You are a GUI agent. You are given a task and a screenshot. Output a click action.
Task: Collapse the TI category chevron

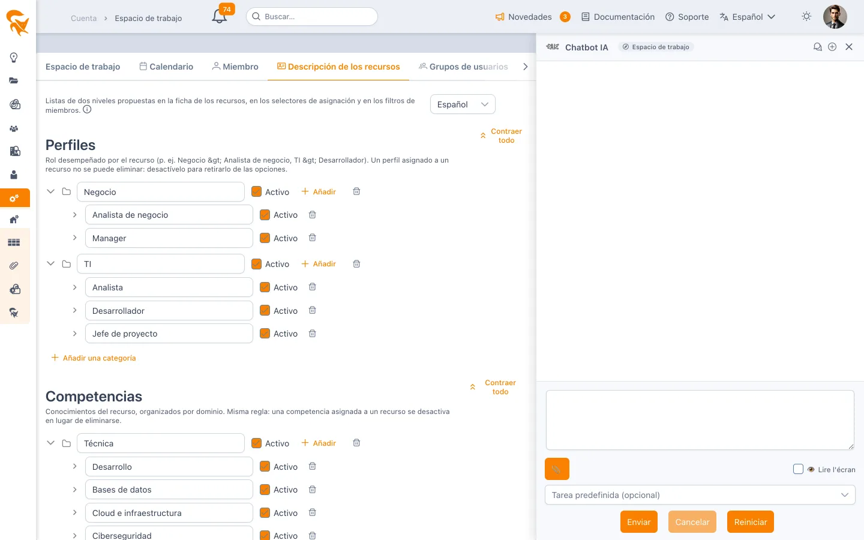[50, 263]
